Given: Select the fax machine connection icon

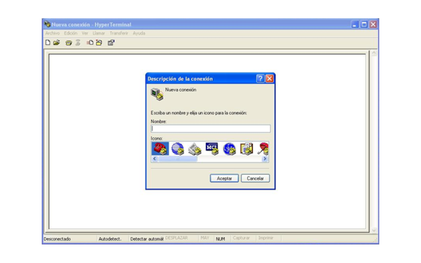Looking at the screenshot, I should [x=195, y=149].
